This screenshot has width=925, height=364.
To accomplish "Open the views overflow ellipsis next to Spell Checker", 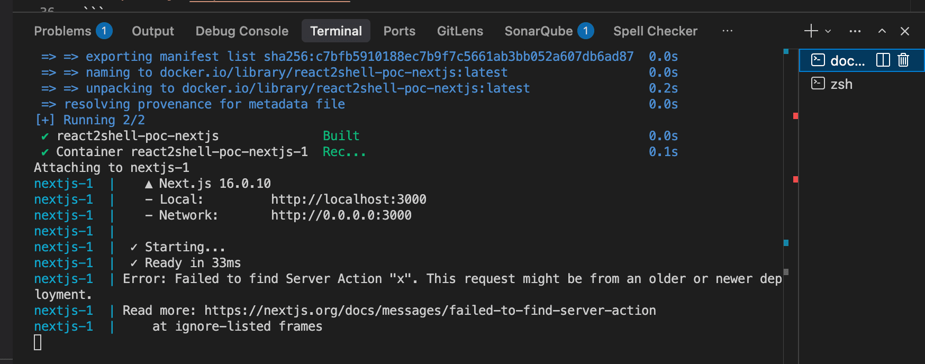I will coord(727,31).
